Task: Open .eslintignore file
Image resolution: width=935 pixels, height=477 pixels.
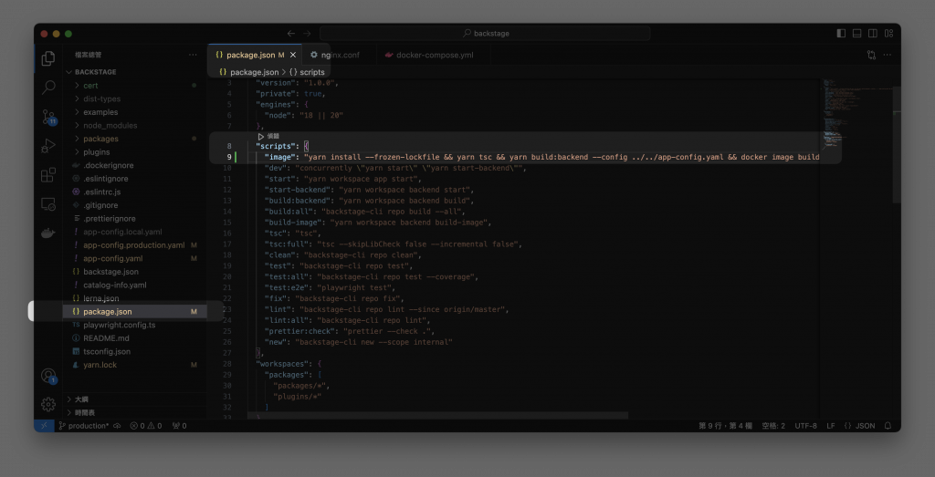Action: [x=135, y=179]
